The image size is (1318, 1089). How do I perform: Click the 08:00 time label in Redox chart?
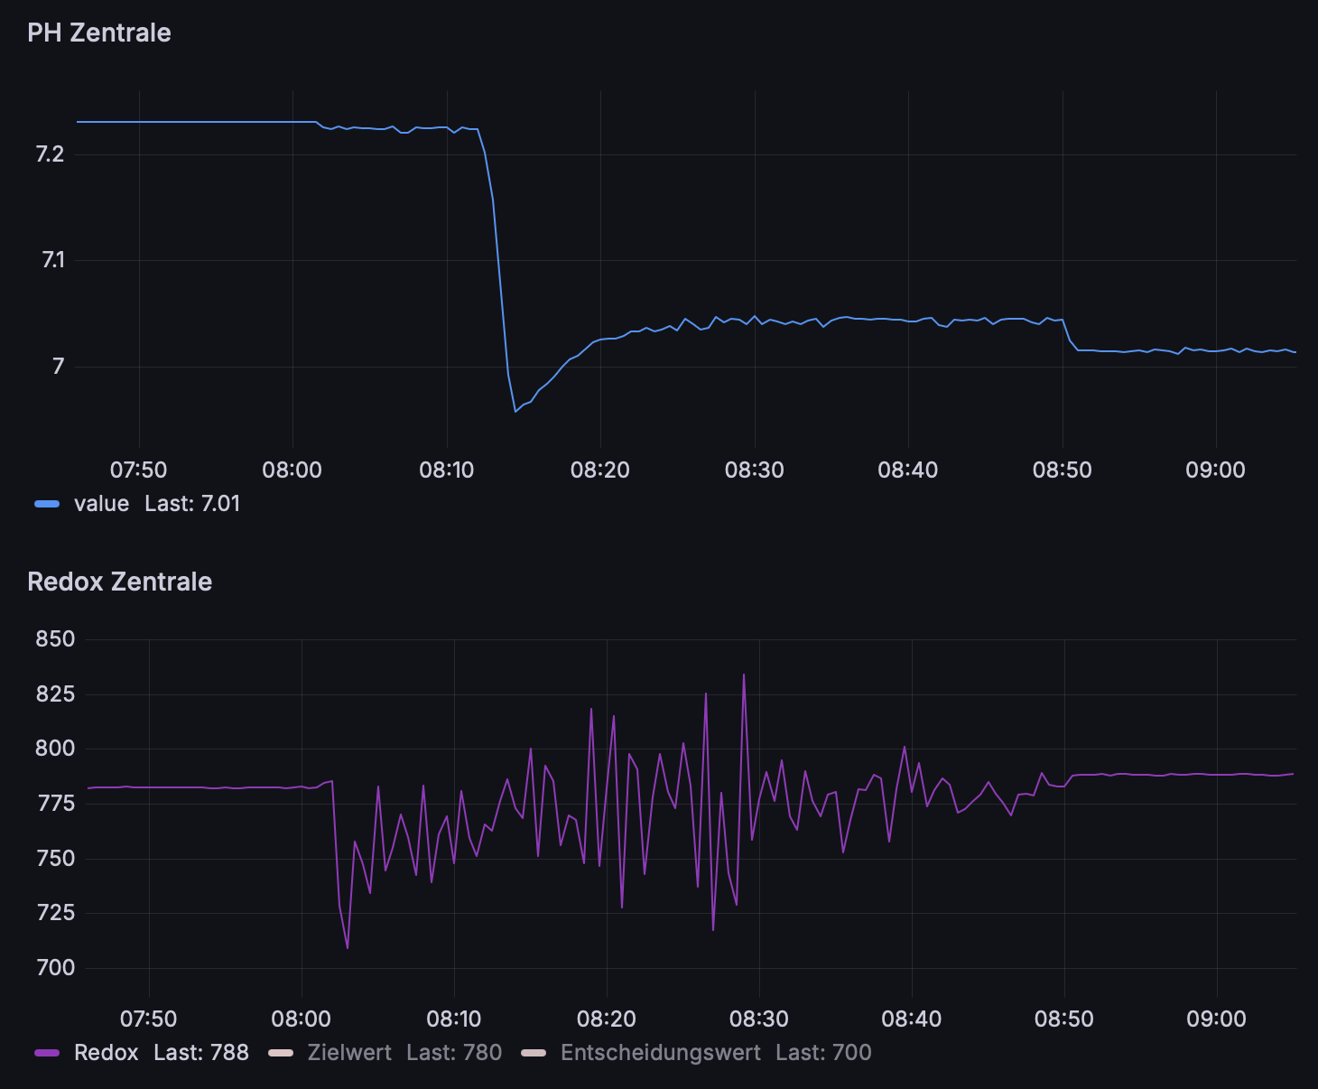pos(302,1019)
